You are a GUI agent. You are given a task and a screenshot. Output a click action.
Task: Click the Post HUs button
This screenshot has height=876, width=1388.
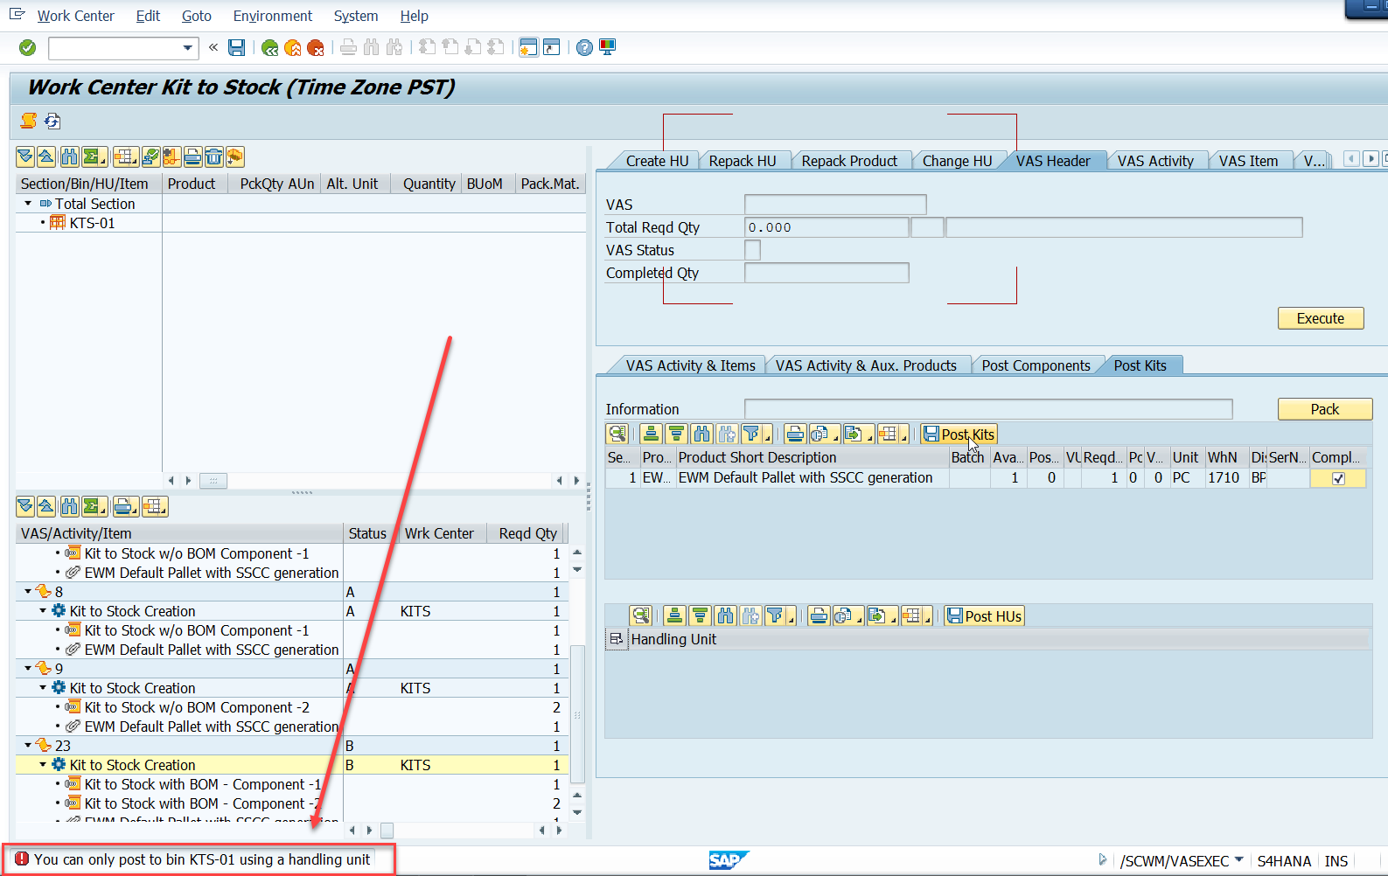pos(984,616)
